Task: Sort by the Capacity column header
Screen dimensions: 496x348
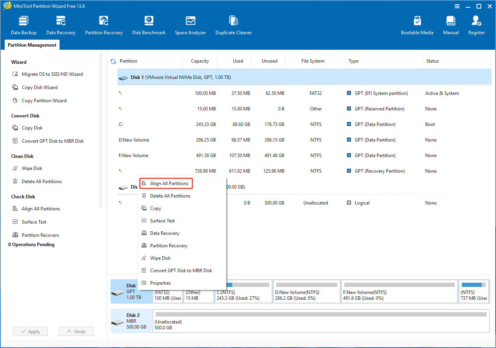Action: coord(200,61)
